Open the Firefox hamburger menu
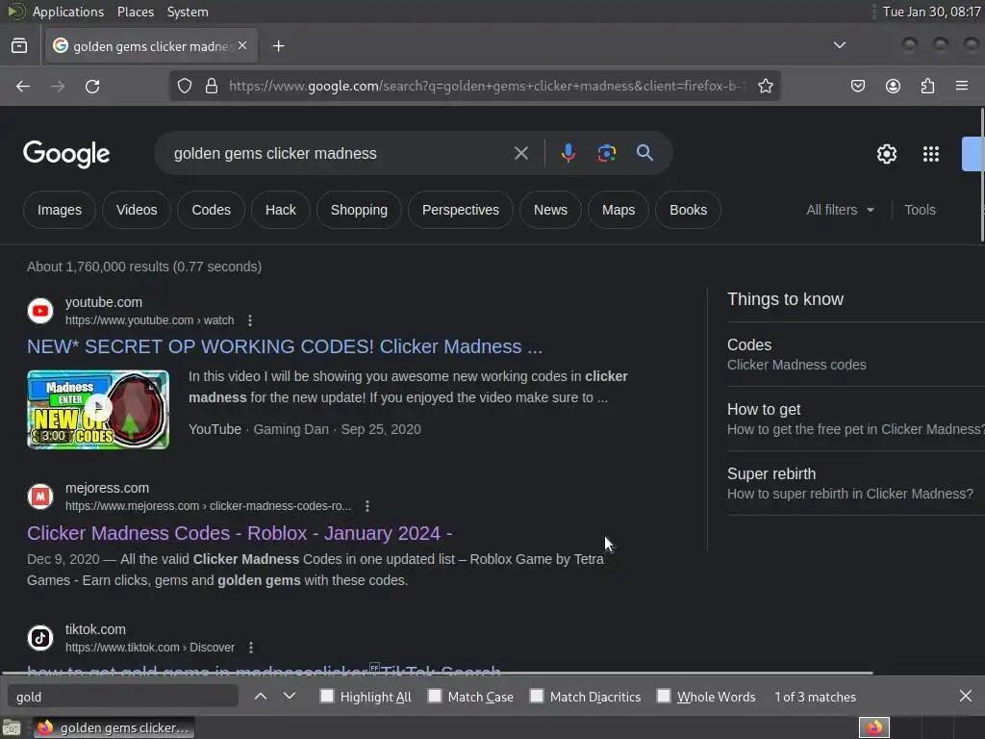 (x=962, y=86)
